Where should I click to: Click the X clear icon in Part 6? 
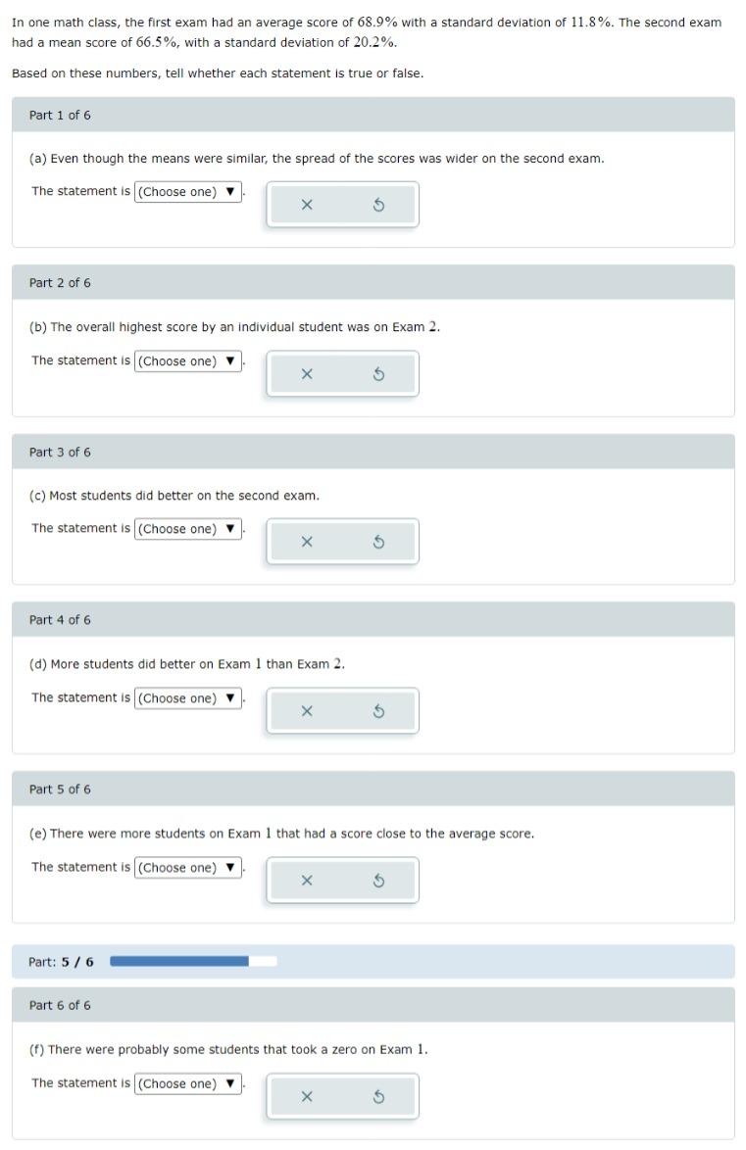point(307,1096)
